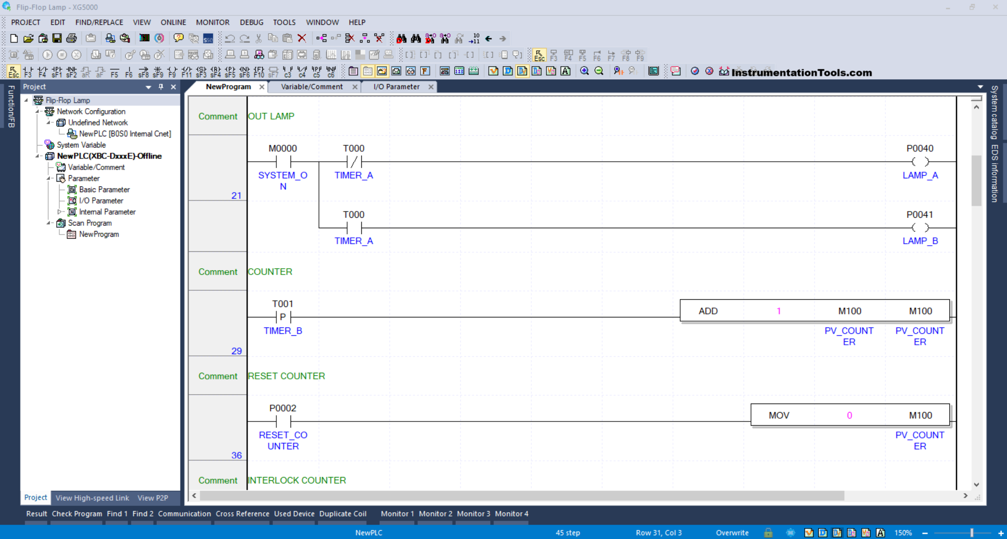The height and width of the screenshot is (539, 1007).
Task: Click the Print icon in toolbar
Action: [72, 38]
